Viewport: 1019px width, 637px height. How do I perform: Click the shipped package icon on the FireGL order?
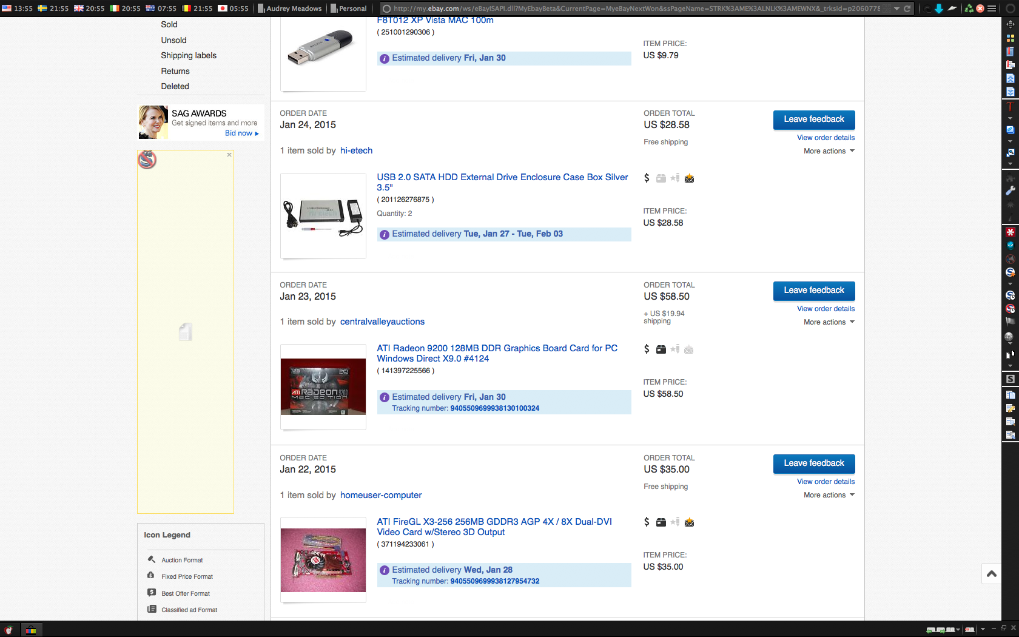(x=661, y=522)
